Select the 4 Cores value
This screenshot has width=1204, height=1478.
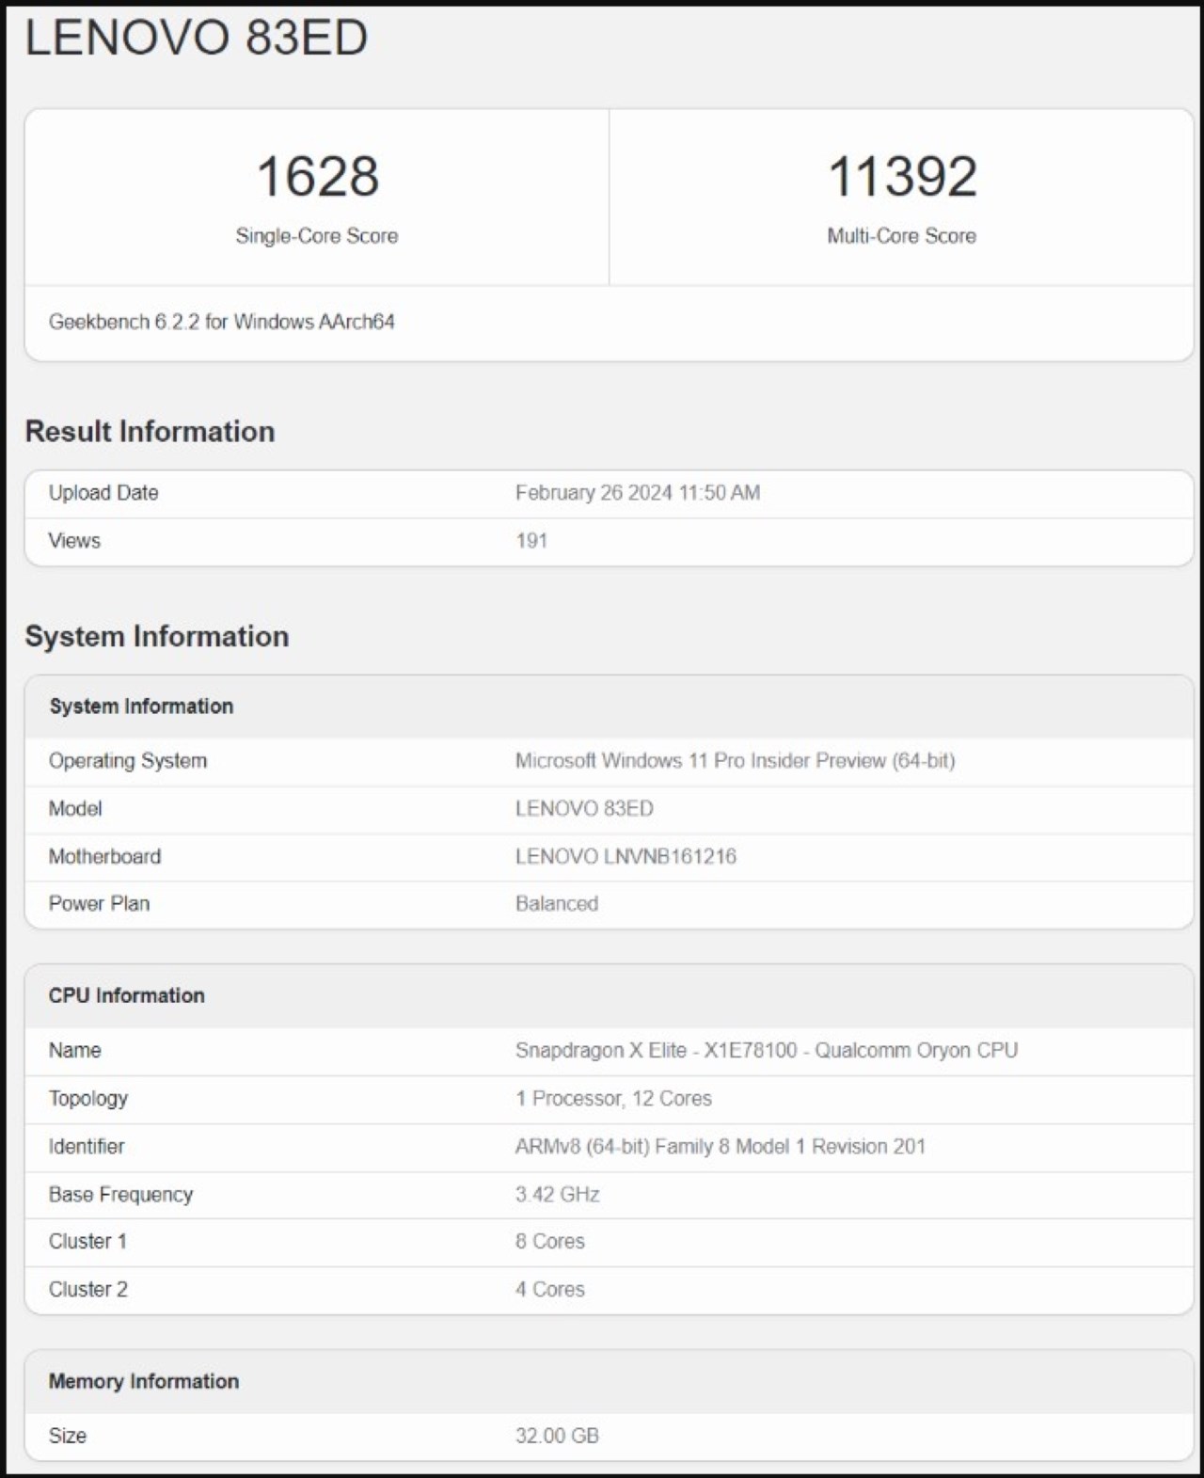[550, 1290]
